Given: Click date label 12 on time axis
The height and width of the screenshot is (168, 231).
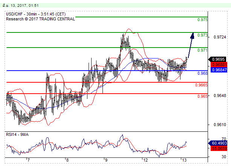Looking at the screenshot, I should click(145, 160).
